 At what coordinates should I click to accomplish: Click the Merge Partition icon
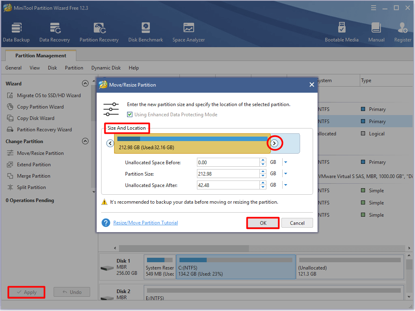[10, 176]
